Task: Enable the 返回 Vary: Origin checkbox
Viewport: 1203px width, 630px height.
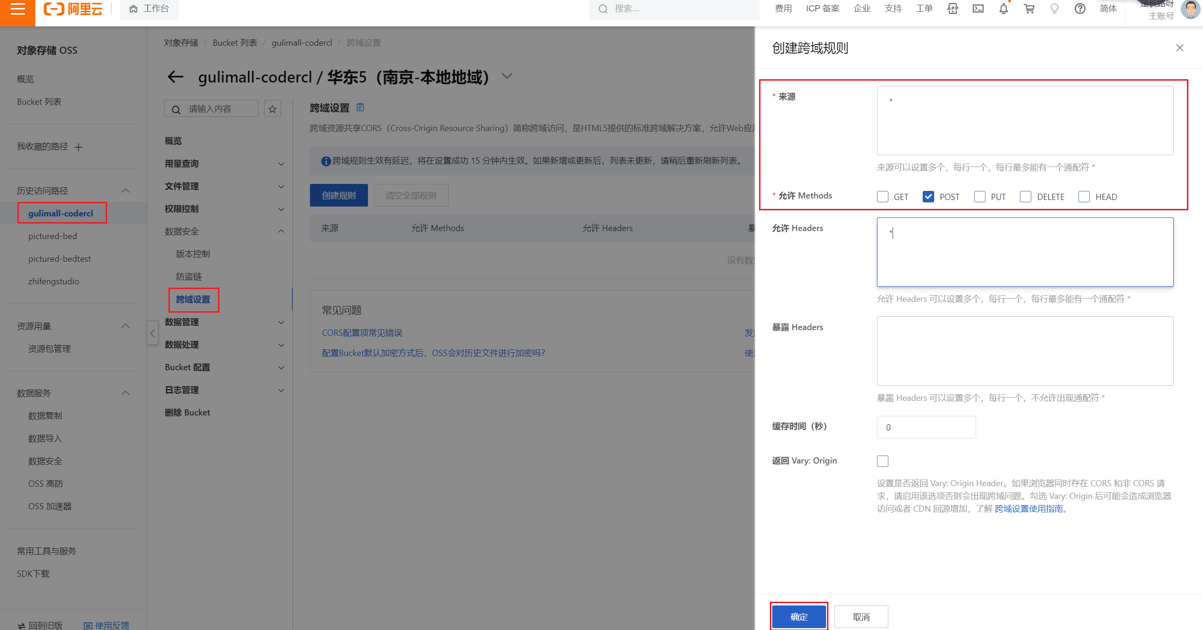Action: 882,461
